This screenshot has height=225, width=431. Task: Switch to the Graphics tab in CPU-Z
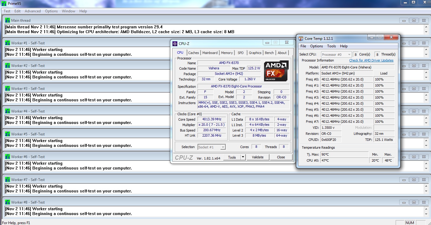pyautogui.click(x=255, y=53)
